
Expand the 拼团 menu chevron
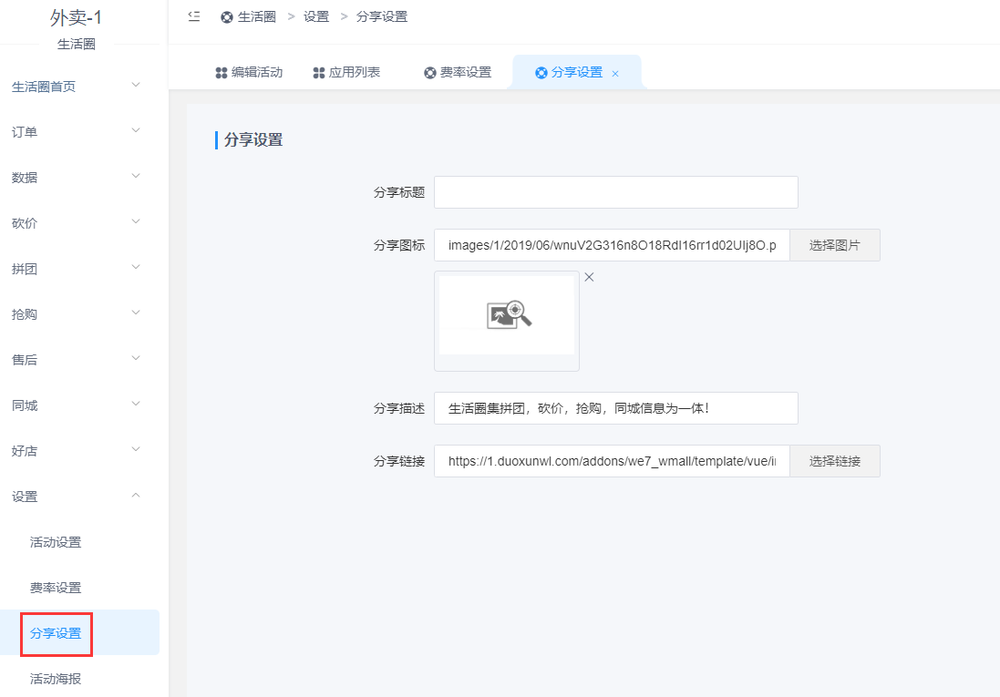pos(136,267)
